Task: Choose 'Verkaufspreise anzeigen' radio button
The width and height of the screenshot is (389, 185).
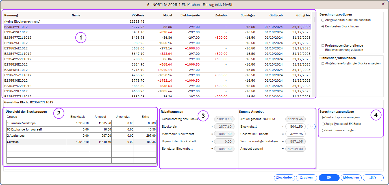Action: point(323,117)
